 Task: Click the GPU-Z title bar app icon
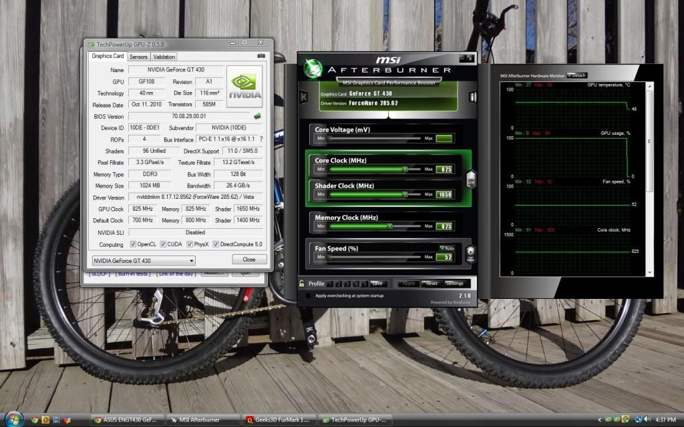coord(91,45)
